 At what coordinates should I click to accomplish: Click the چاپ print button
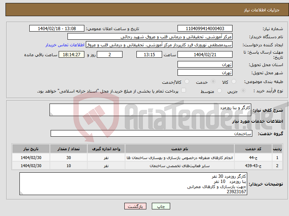click(x=161, y=206)
